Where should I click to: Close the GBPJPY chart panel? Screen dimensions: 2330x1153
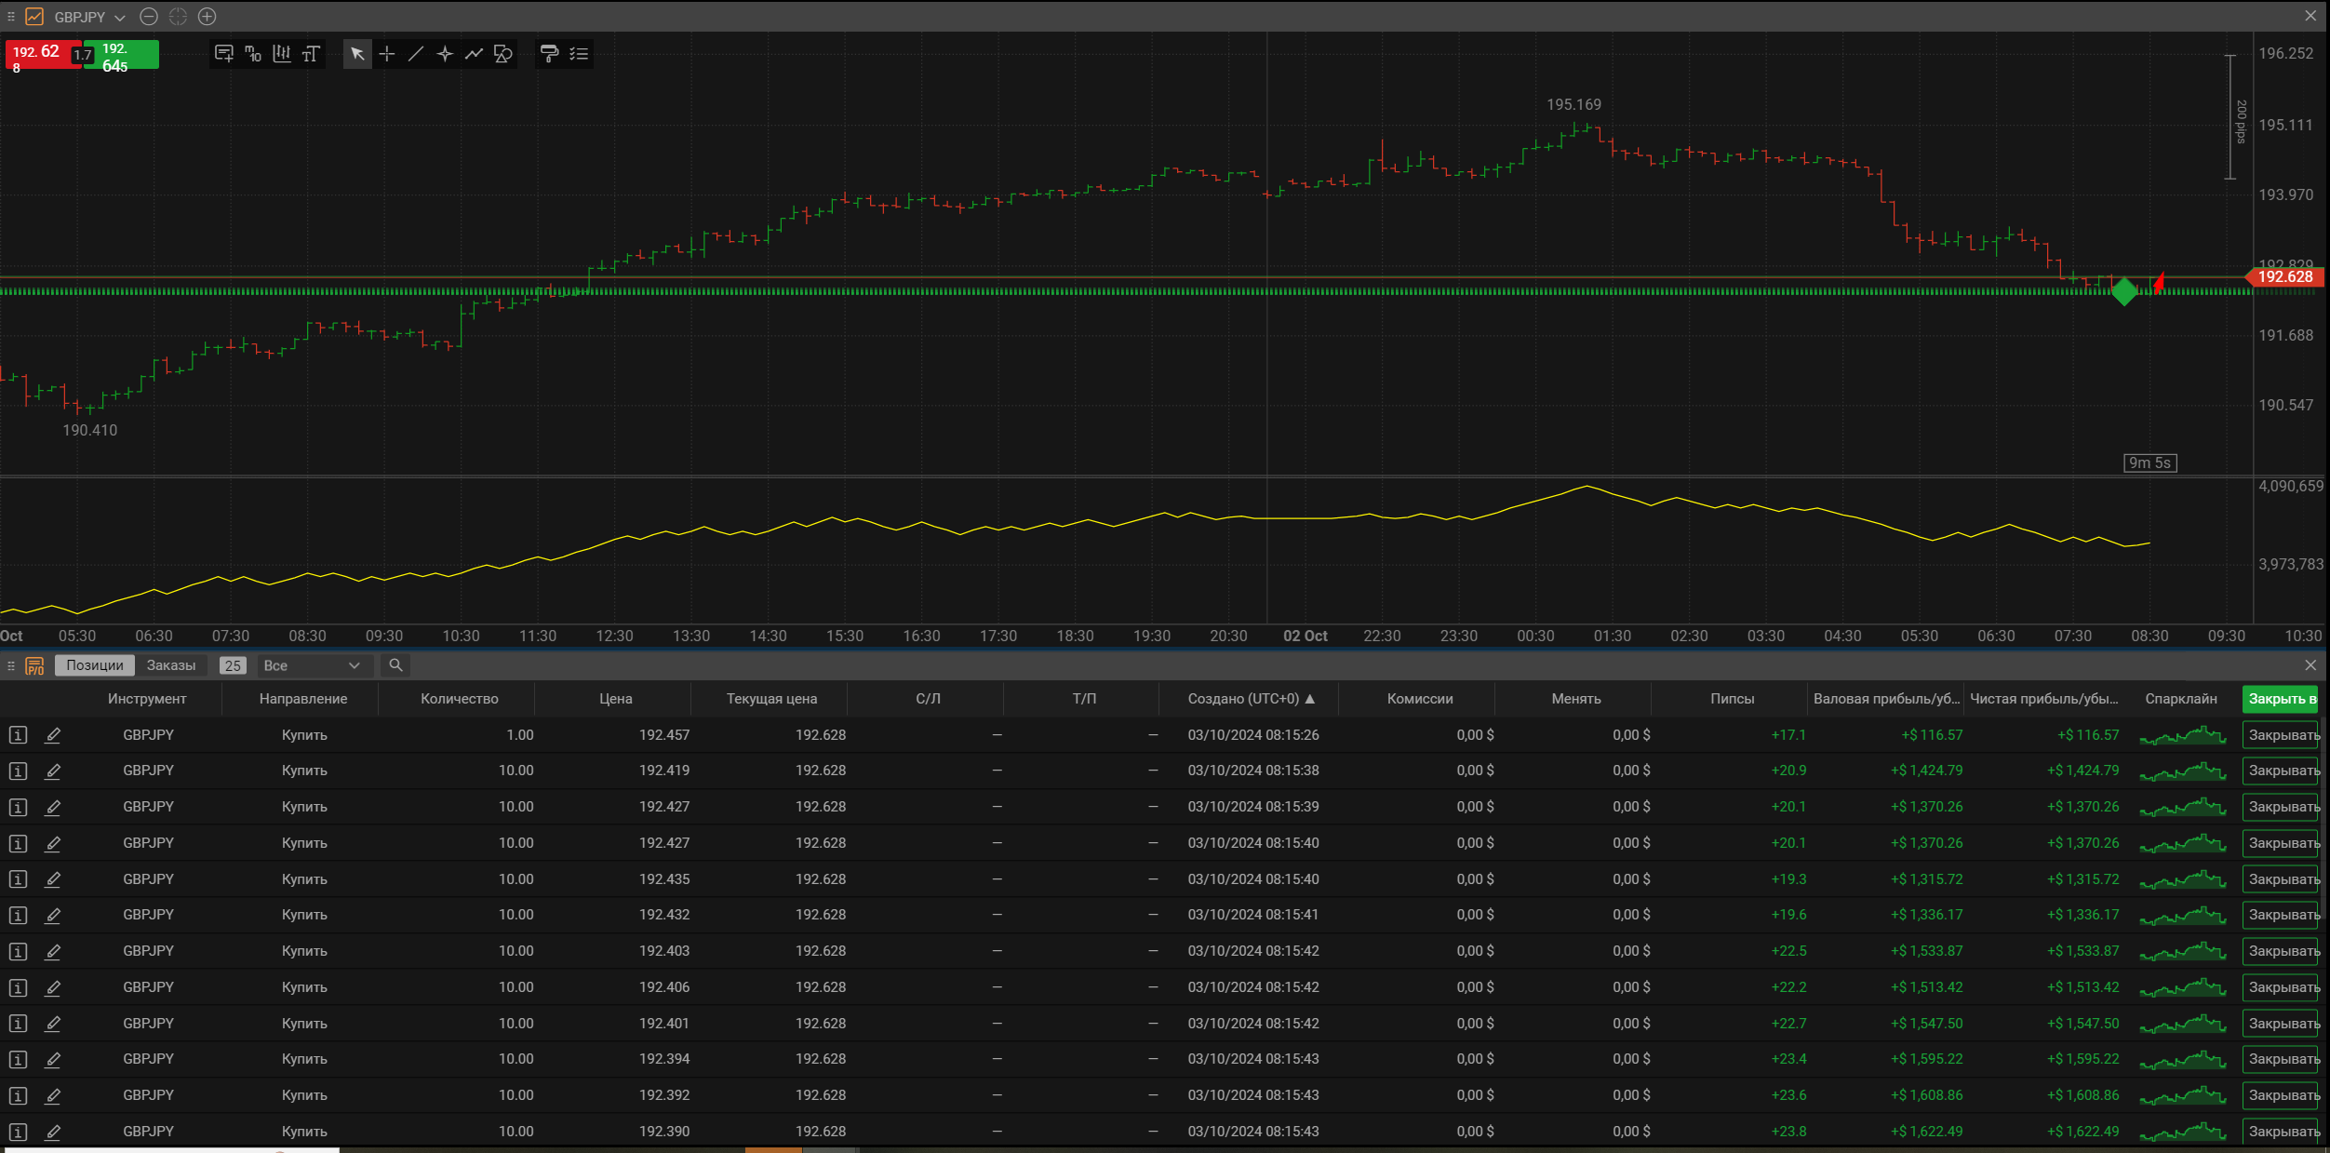[x=2310, y=16]
